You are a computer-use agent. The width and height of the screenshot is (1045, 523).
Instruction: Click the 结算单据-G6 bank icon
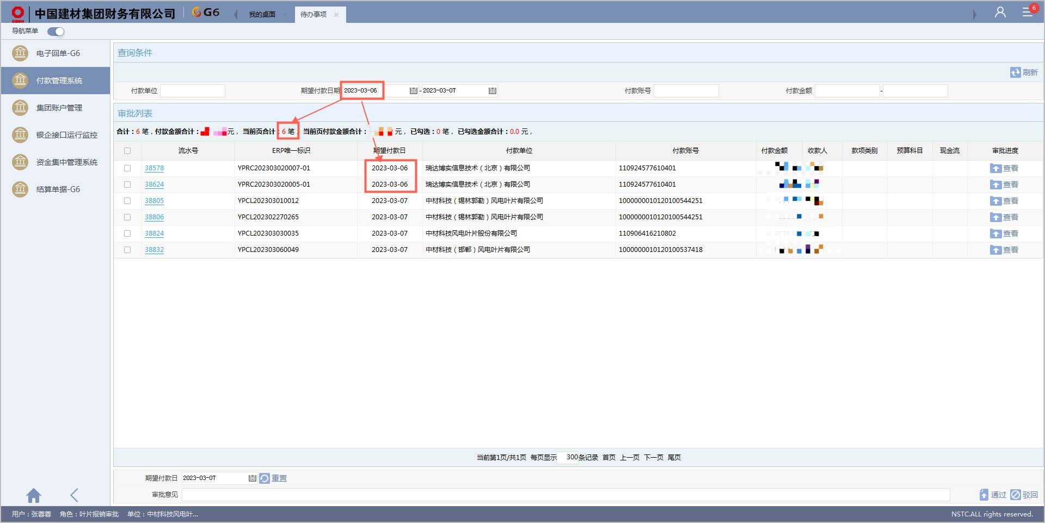[x=20, y=189]
